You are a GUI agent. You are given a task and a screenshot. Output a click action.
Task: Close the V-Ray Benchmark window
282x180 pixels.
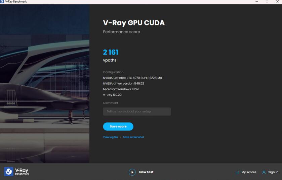[277, 2]
